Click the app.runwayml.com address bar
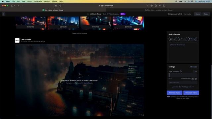Viewport: 212px width, 119px height. tap(106, 6)
